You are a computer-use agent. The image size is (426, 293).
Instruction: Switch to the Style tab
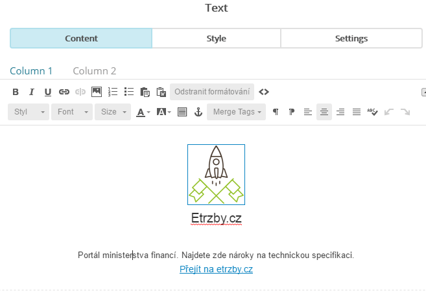point(216,38)
